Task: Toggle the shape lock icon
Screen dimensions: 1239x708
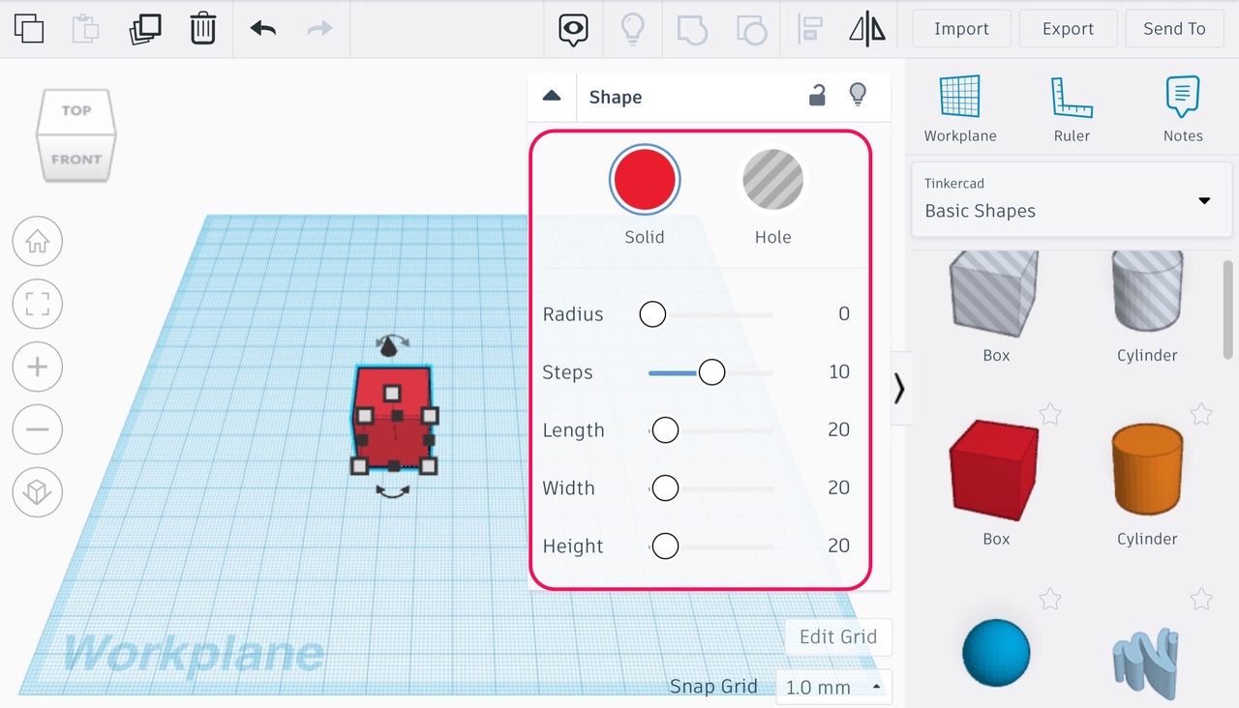Action: coord(817,96)
